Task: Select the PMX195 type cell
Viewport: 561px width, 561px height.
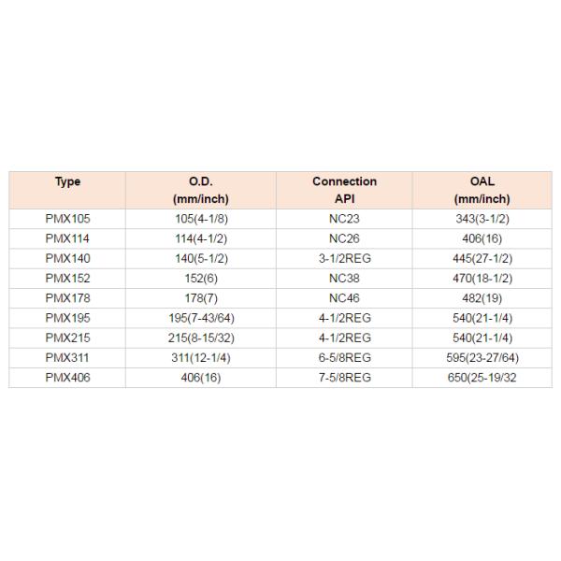Action: [67, 318]
